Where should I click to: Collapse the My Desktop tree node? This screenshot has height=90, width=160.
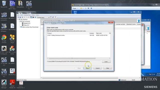(18, 19)
